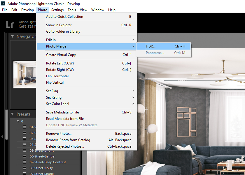Collapse the Navigator panel triangle
This screenshot has height=175, width=245.
(12, 36)
